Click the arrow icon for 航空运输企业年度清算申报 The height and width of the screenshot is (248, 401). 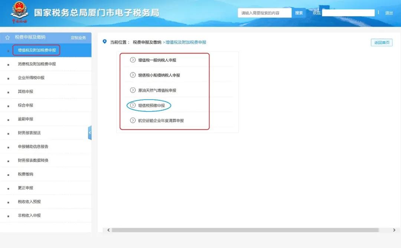[x=133, y=120]
